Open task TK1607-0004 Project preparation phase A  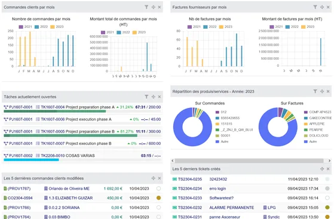tap(75, 107)
